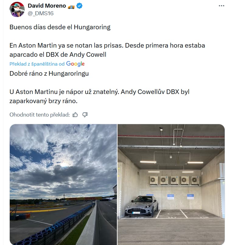232x245 pixels.
Task: Click the "Překlad z španělština od" link
Action: click(x=37, y=64)
